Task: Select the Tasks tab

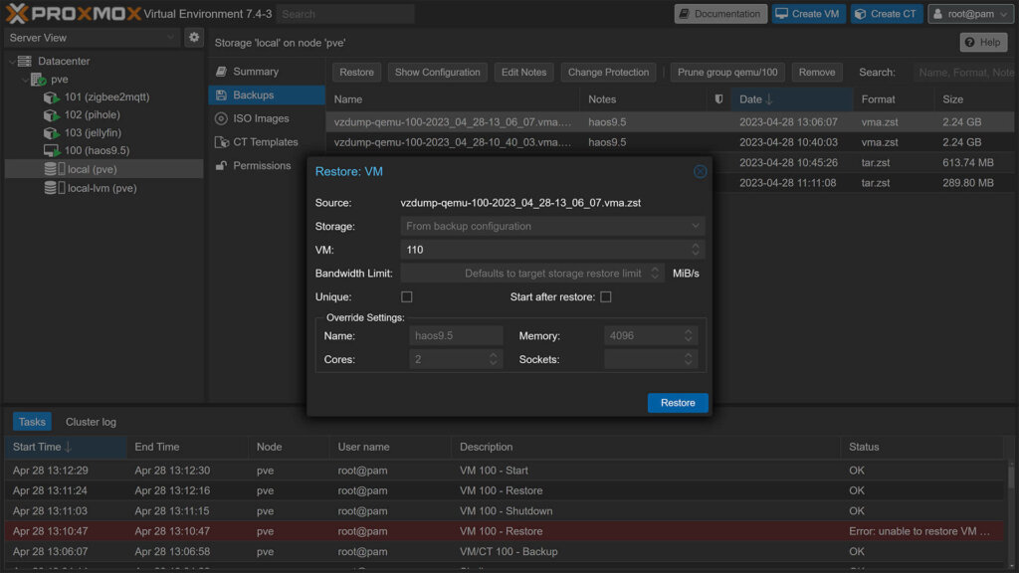Action: (31, 422)
